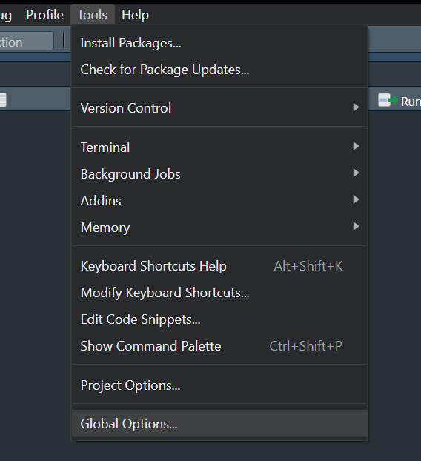Open Keyboard Shortcuts Help
The width and height of the screenshot is (421, 461).
pyautogui.click(x=219, y=266)
